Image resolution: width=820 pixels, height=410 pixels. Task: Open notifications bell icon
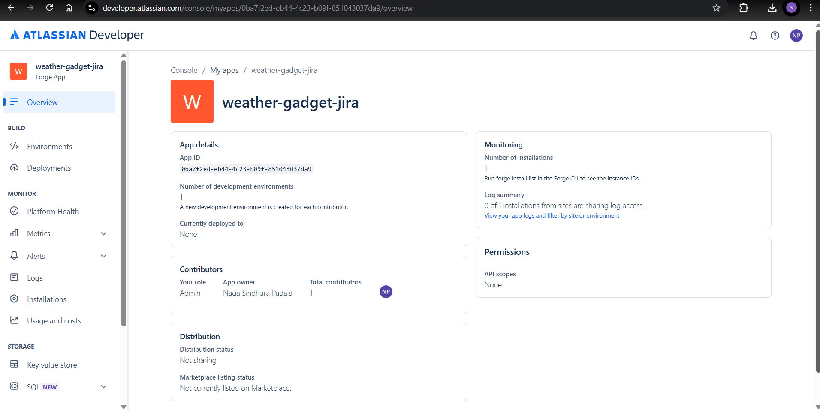click(754, 36)
